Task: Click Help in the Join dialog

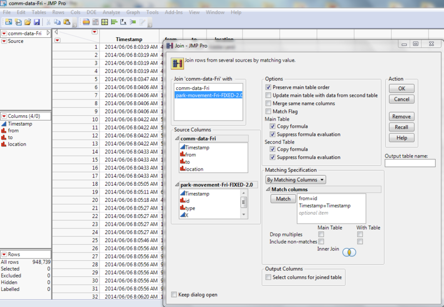Action: click(x=401, y=138)
